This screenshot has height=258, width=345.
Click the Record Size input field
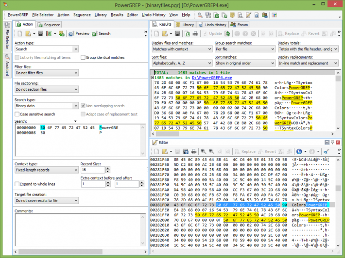(93, 170)
